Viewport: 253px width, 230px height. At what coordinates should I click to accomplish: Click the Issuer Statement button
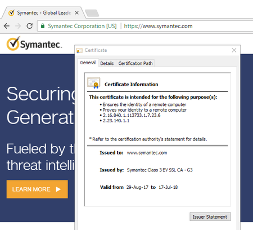[x=210, y=216]
